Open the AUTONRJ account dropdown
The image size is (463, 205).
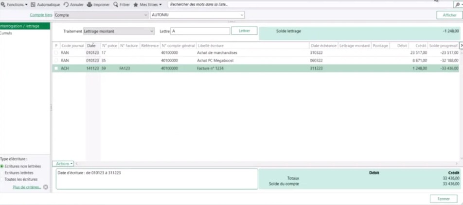(x=242, y=15)
